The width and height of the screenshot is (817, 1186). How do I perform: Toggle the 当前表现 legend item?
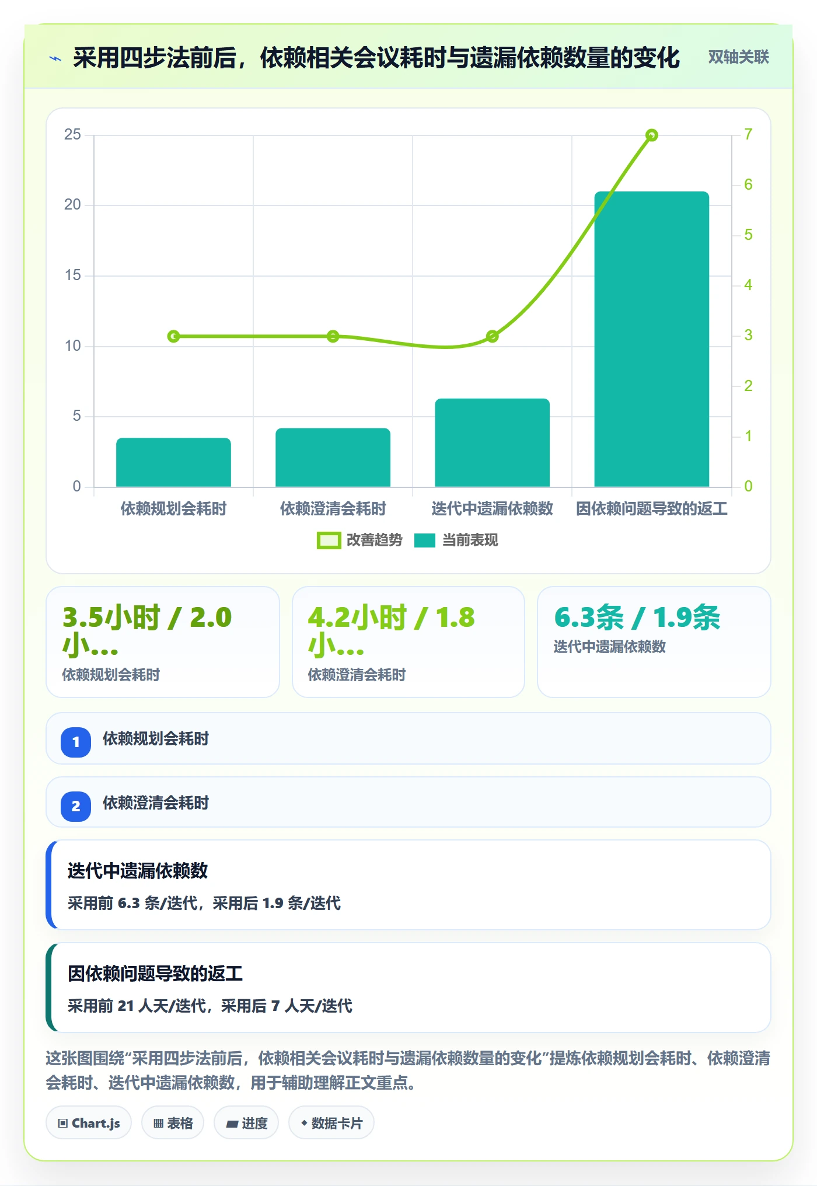click(x=456, y=540)
